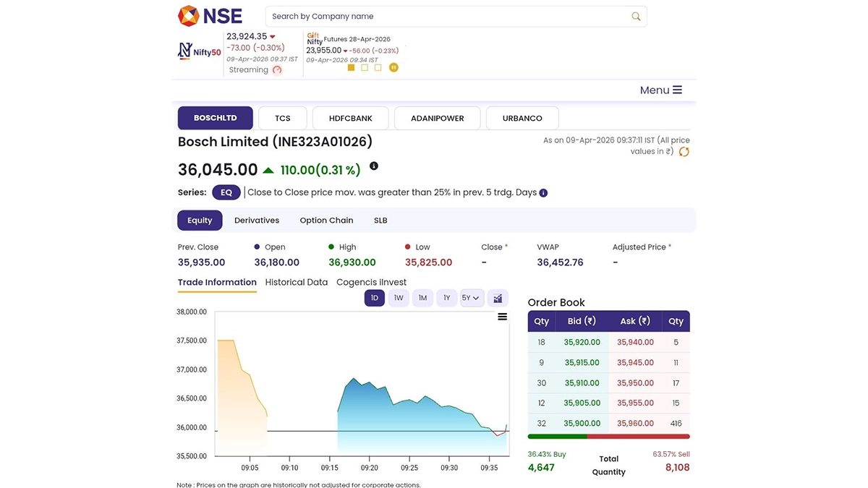
Task: Switch chart range to 1W
Action: 399,298
